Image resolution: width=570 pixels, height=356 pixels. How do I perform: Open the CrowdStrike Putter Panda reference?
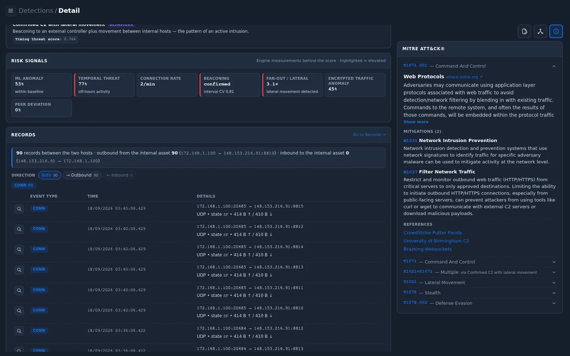[432, 233]
